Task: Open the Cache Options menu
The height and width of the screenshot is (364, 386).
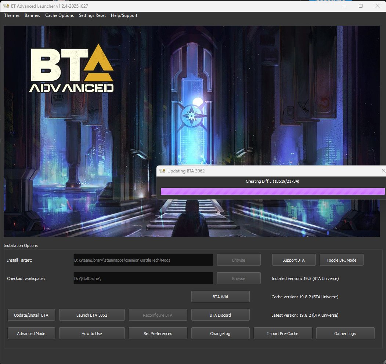Action: click(x=59, y=15)
